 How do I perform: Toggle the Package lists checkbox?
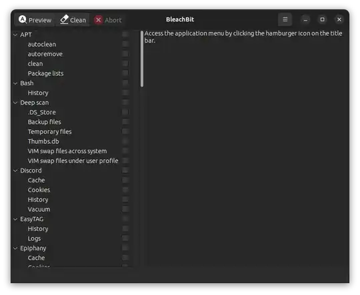[125, 73]
